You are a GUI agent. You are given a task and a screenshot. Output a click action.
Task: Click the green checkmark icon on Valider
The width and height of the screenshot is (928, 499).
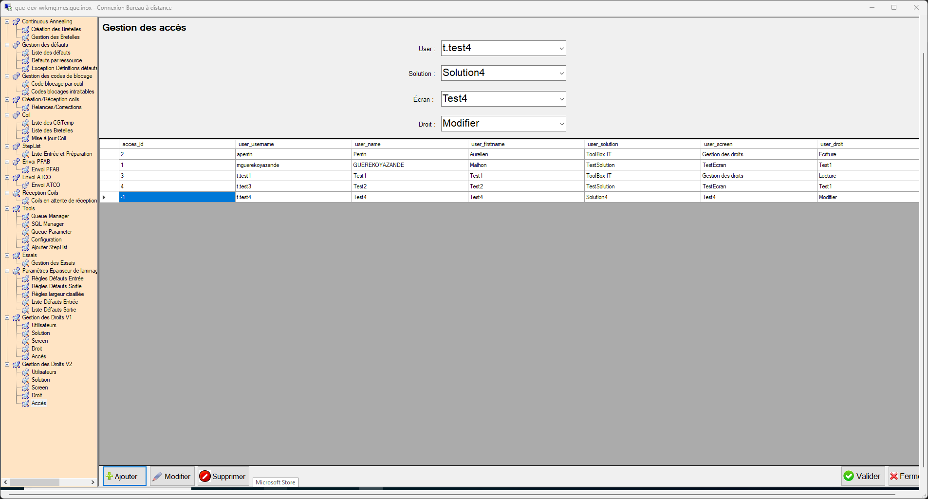coord(849,476)
